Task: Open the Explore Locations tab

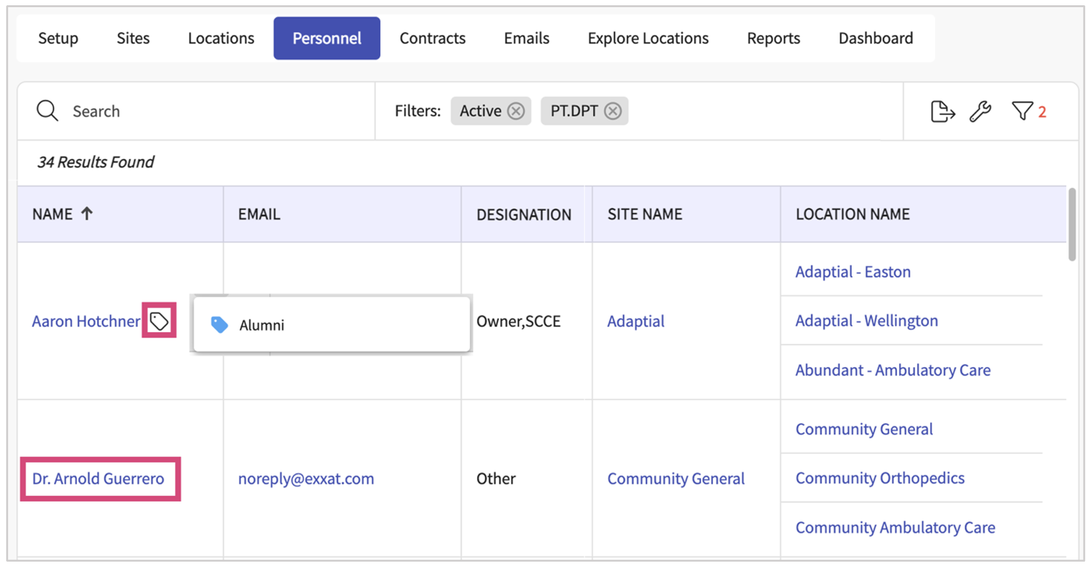Action: point(648,38)
